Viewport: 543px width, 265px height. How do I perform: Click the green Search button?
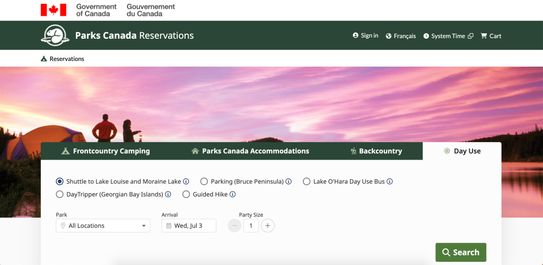(461, 252)
